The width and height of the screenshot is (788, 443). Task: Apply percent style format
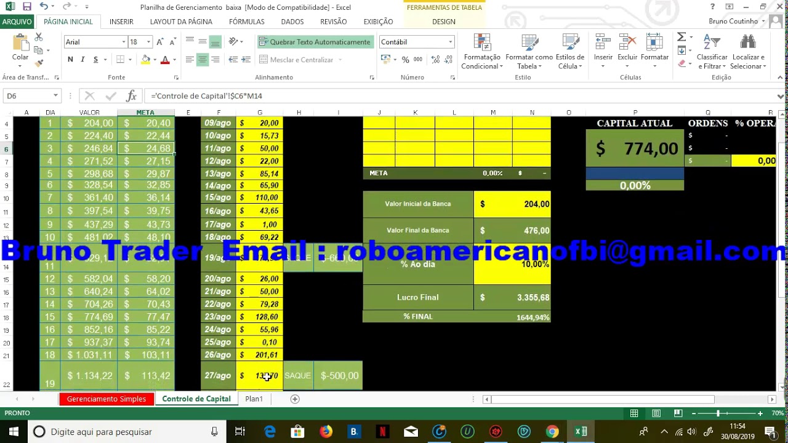pyautogui.click(x=405, y=60)
